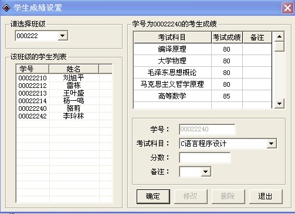Open the 考试科目 dropdown arrow
Image resolution: width=295 pixels, height=214 pixels.
point(272,144)
